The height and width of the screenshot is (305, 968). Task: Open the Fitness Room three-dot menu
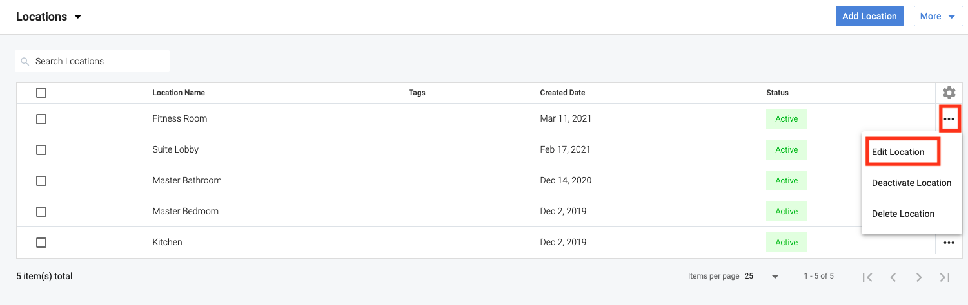[x=949, y=119]
